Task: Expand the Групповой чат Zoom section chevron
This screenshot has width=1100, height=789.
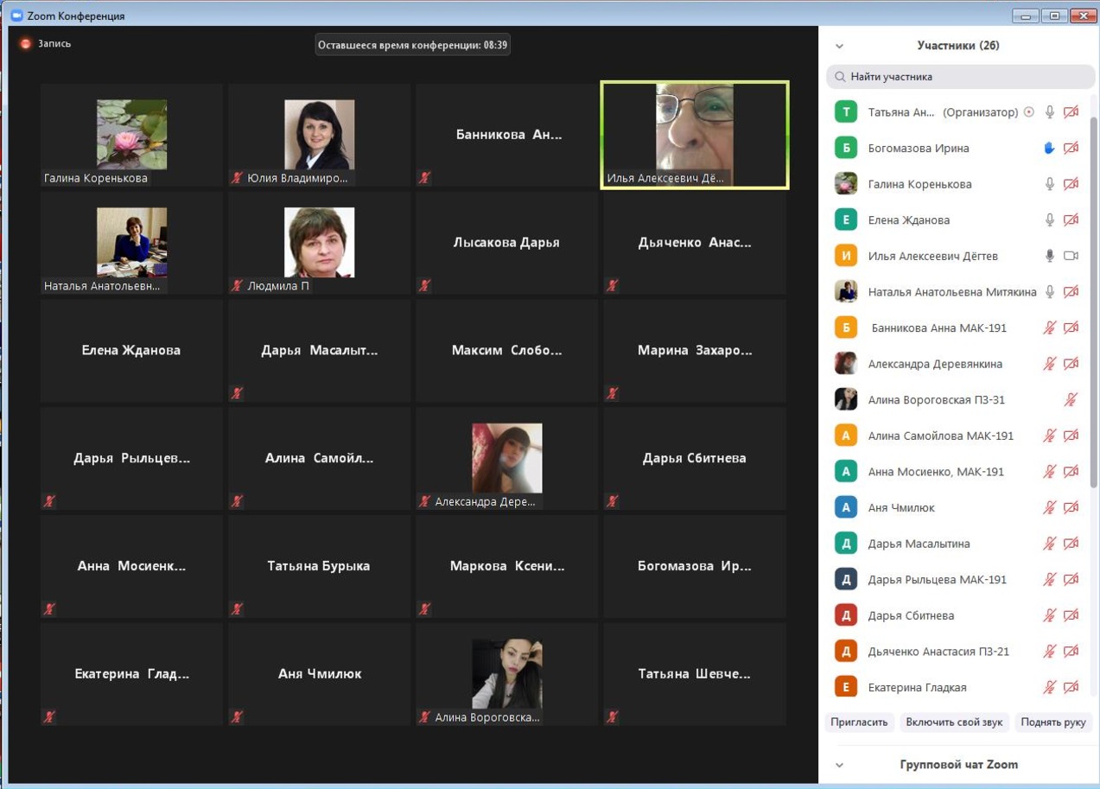Action: pyautogui.click(x=839, y=766)
